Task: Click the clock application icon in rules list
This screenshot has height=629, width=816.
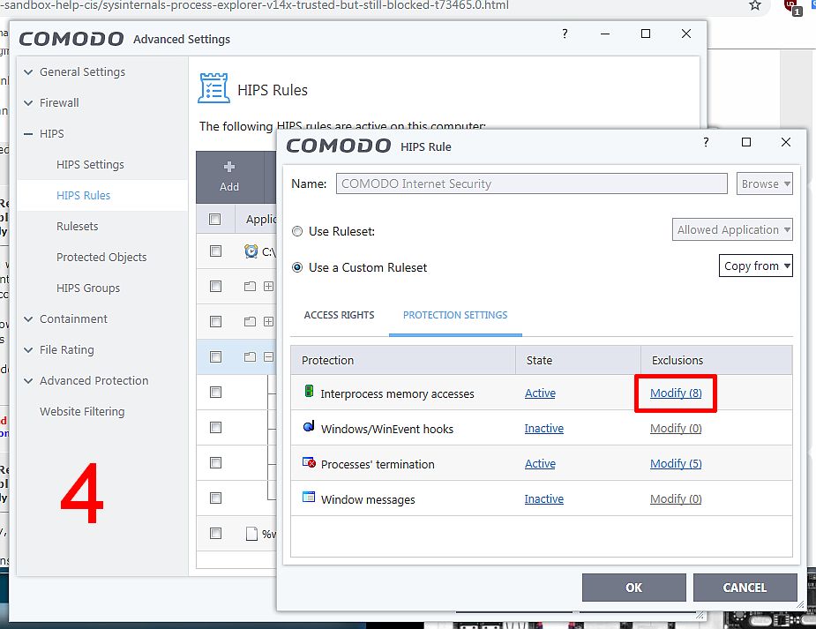Action: click(251, 251)
